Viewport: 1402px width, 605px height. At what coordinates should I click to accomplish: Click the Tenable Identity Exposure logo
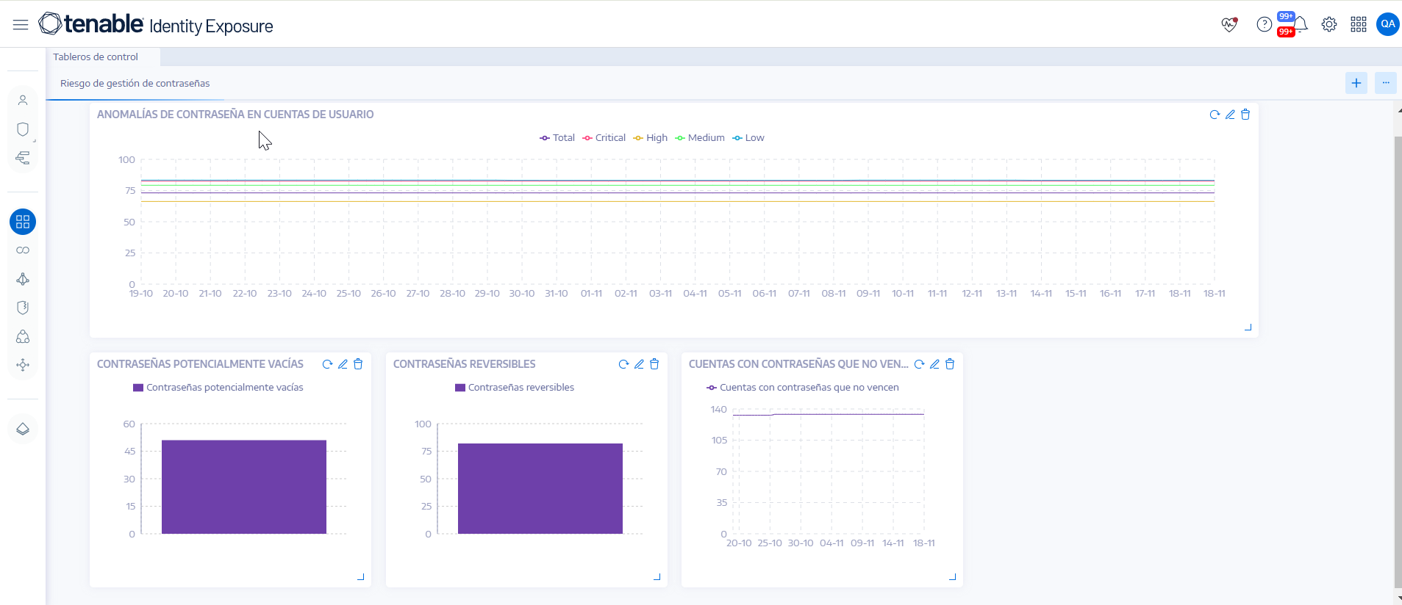(156, 24)
